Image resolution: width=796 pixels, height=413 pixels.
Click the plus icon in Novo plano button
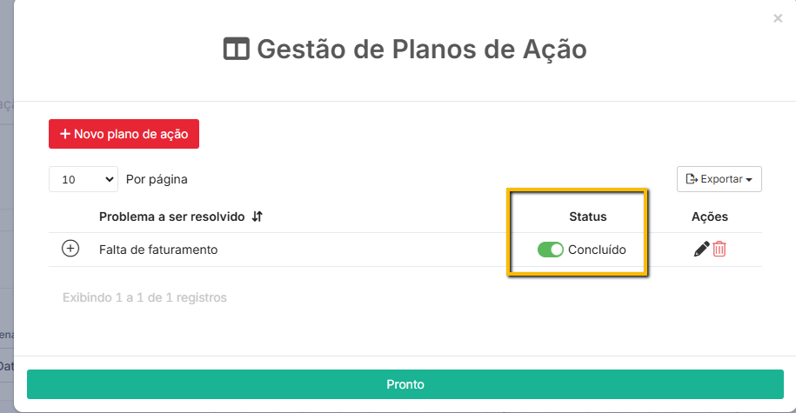pyautogui.click(x=65, y=134)
